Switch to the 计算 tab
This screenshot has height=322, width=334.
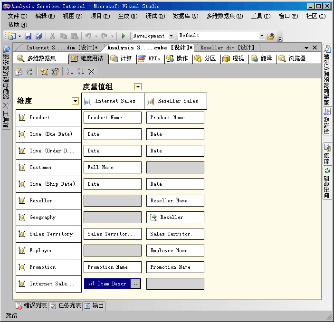(121, 58)
